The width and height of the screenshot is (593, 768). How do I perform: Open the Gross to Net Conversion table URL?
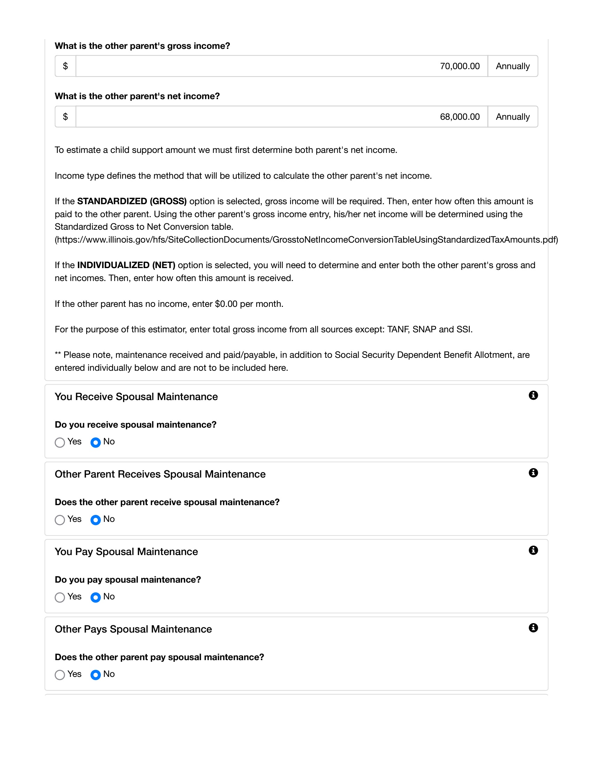click(306, 240)
